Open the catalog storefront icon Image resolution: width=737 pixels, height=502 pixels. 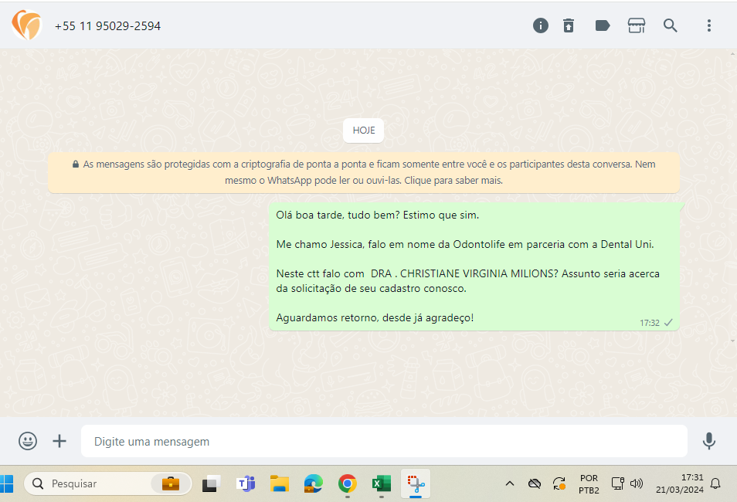click(x=637, y=25)
